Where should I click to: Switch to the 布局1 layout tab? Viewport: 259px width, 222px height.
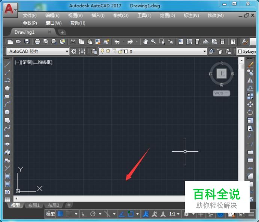click(33, 205)
